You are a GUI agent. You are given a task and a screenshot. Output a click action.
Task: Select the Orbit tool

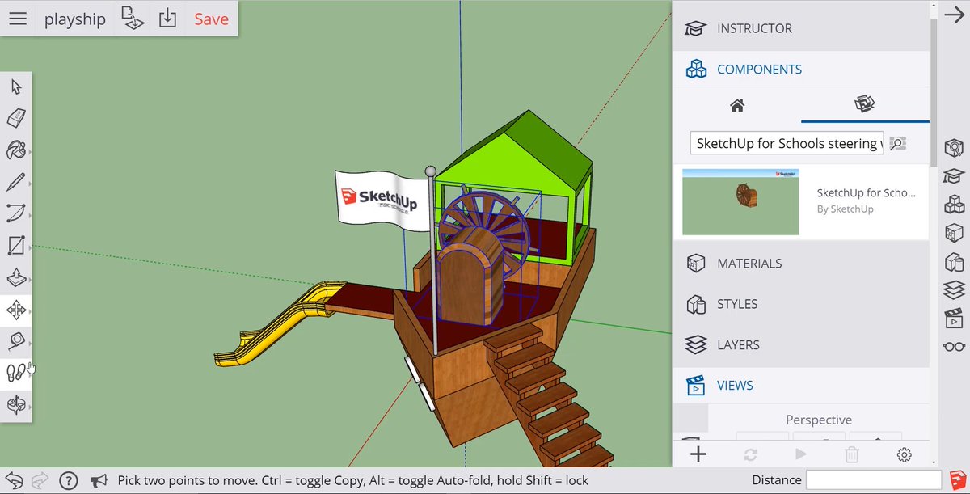[x=16, y=405]
